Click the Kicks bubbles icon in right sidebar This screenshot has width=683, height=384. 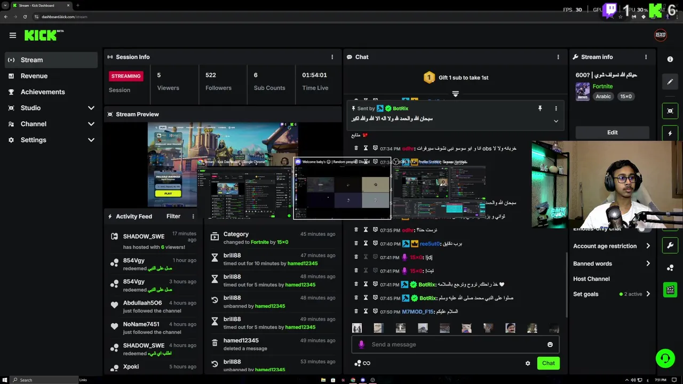pos(670,268)
